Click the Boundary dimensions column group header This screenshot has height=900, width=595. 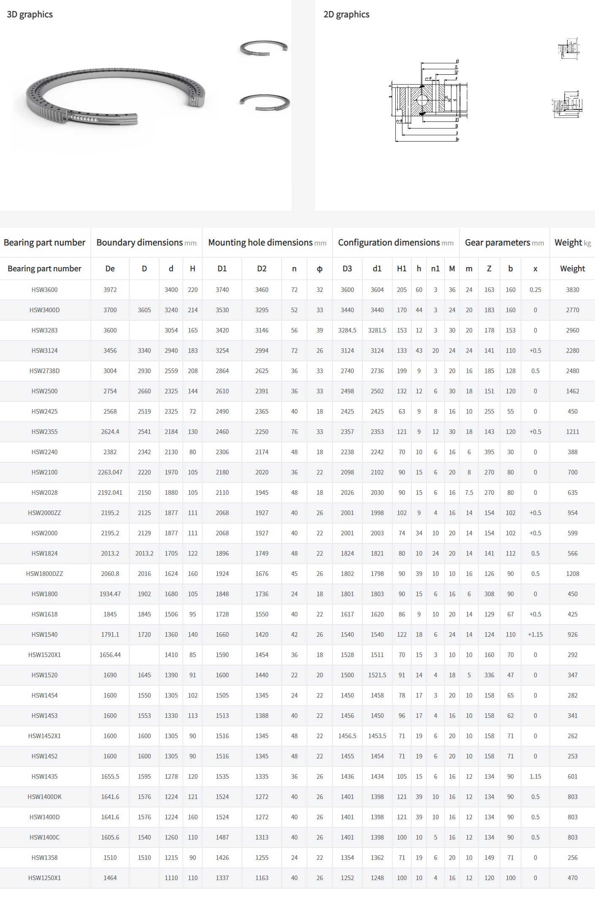pyautogui.click(x=147, y=243)
